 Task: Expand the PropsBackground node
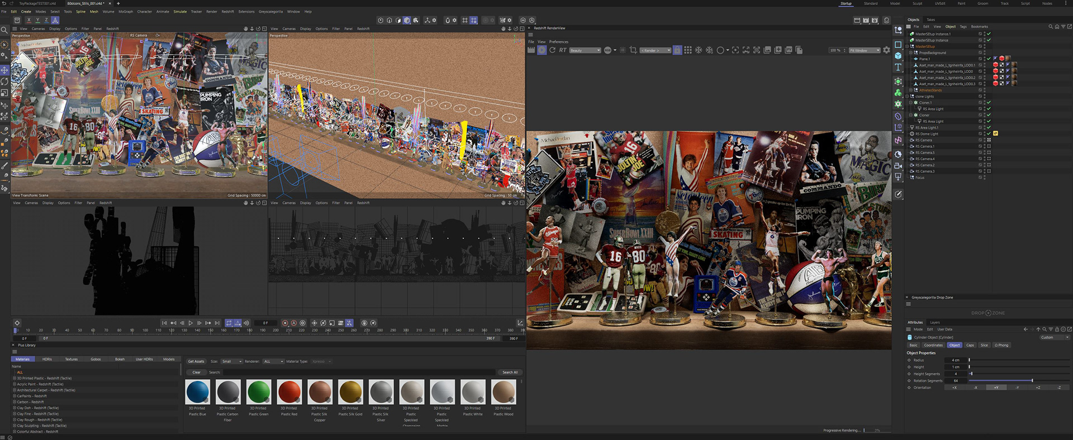tap(911, 52)
